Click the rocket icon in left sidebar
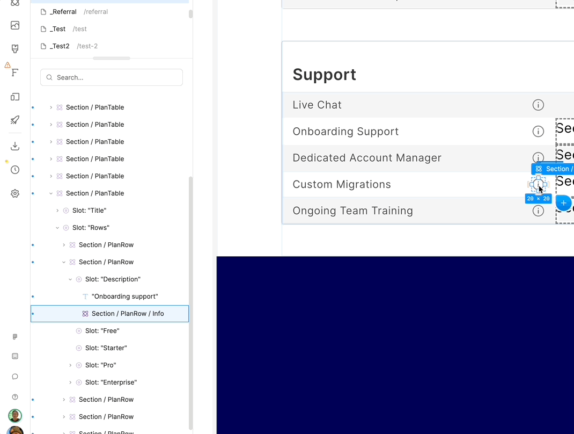 click(15, 120)
